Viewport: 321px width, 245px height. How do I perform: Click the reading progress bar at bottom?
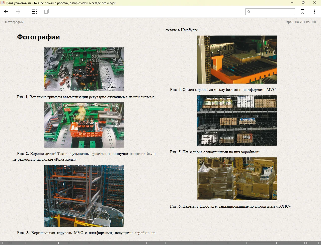point(160,243)
